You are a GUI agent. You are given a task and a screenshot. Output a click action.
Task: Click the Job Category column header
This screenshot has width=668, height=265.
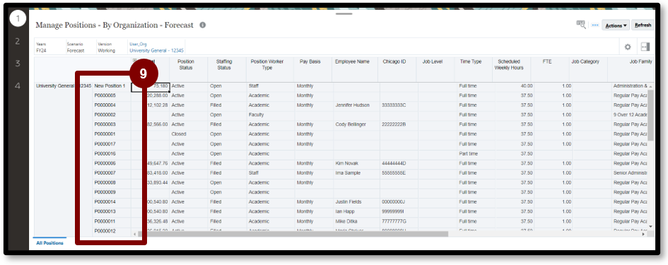585,61
